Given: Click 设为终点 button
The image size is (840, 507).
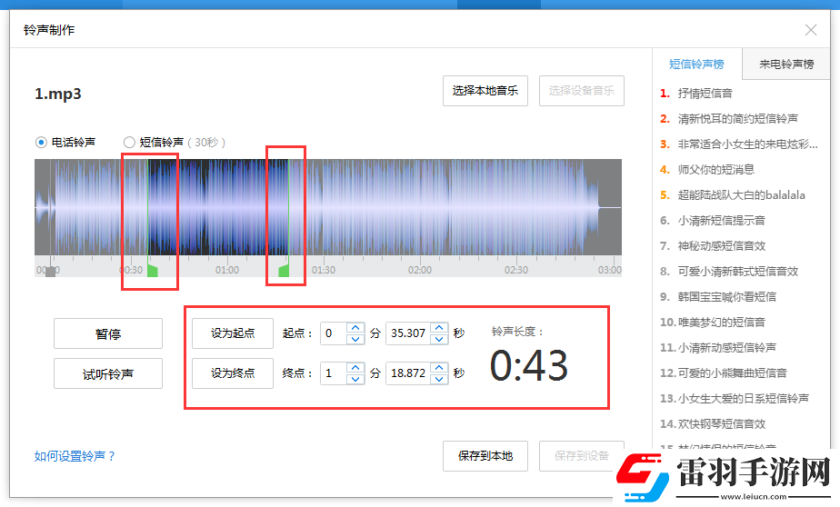Looking at the screenshot, I should pyautogui.click(x=233, y=373).
